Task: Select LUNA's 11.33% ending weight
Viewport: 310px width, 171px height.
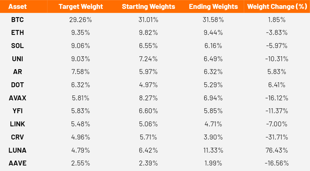Action: pos(213,150)
